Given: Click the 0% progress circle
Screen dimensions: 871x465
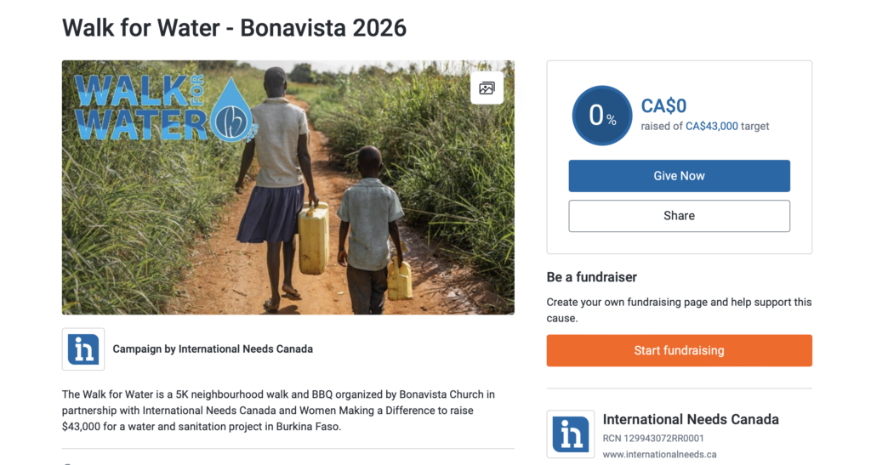Looking at the screenshot, I should pos(602,116).
